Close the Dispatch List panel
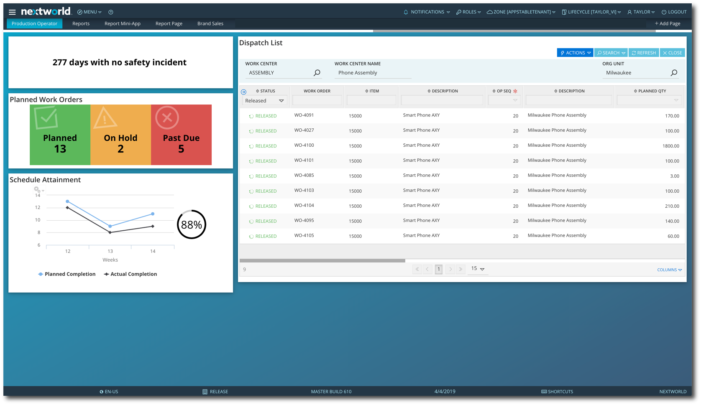 673,53
